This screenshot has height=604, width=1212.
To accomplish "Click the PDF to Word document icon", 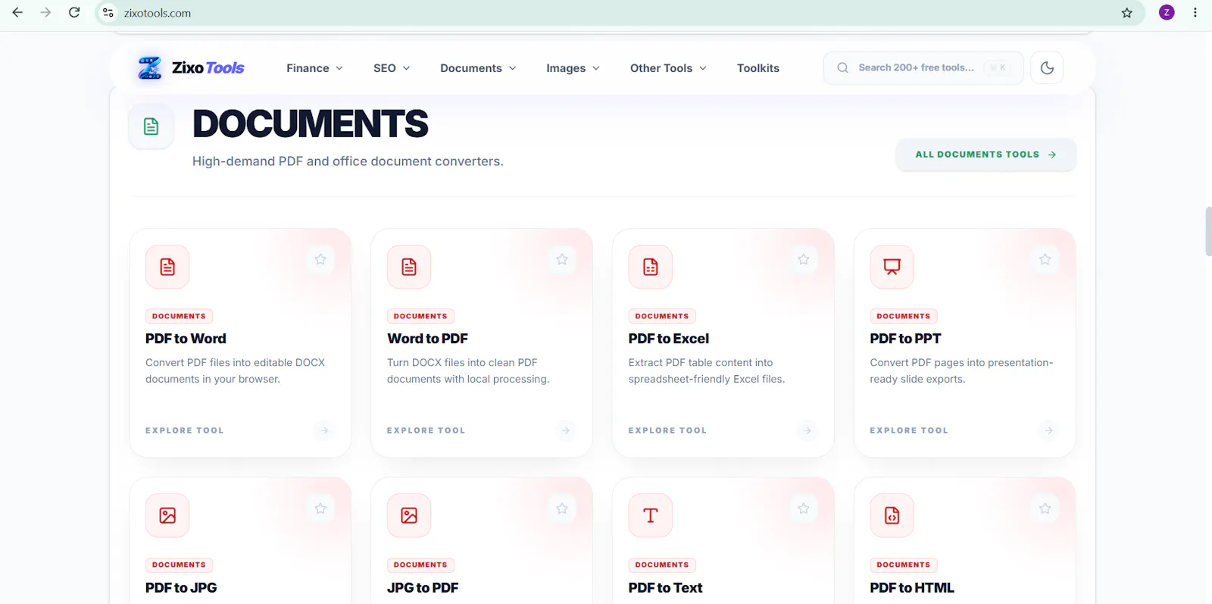I will pos(167,267).
